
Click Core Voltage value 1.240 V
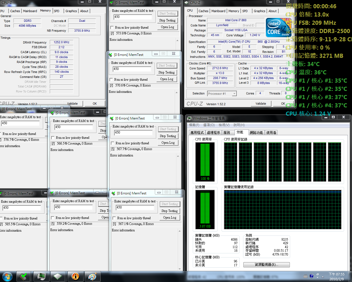[255, 35]
